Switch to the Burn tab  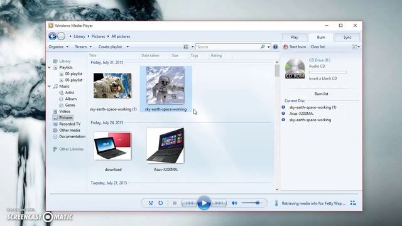click(321, 38)
